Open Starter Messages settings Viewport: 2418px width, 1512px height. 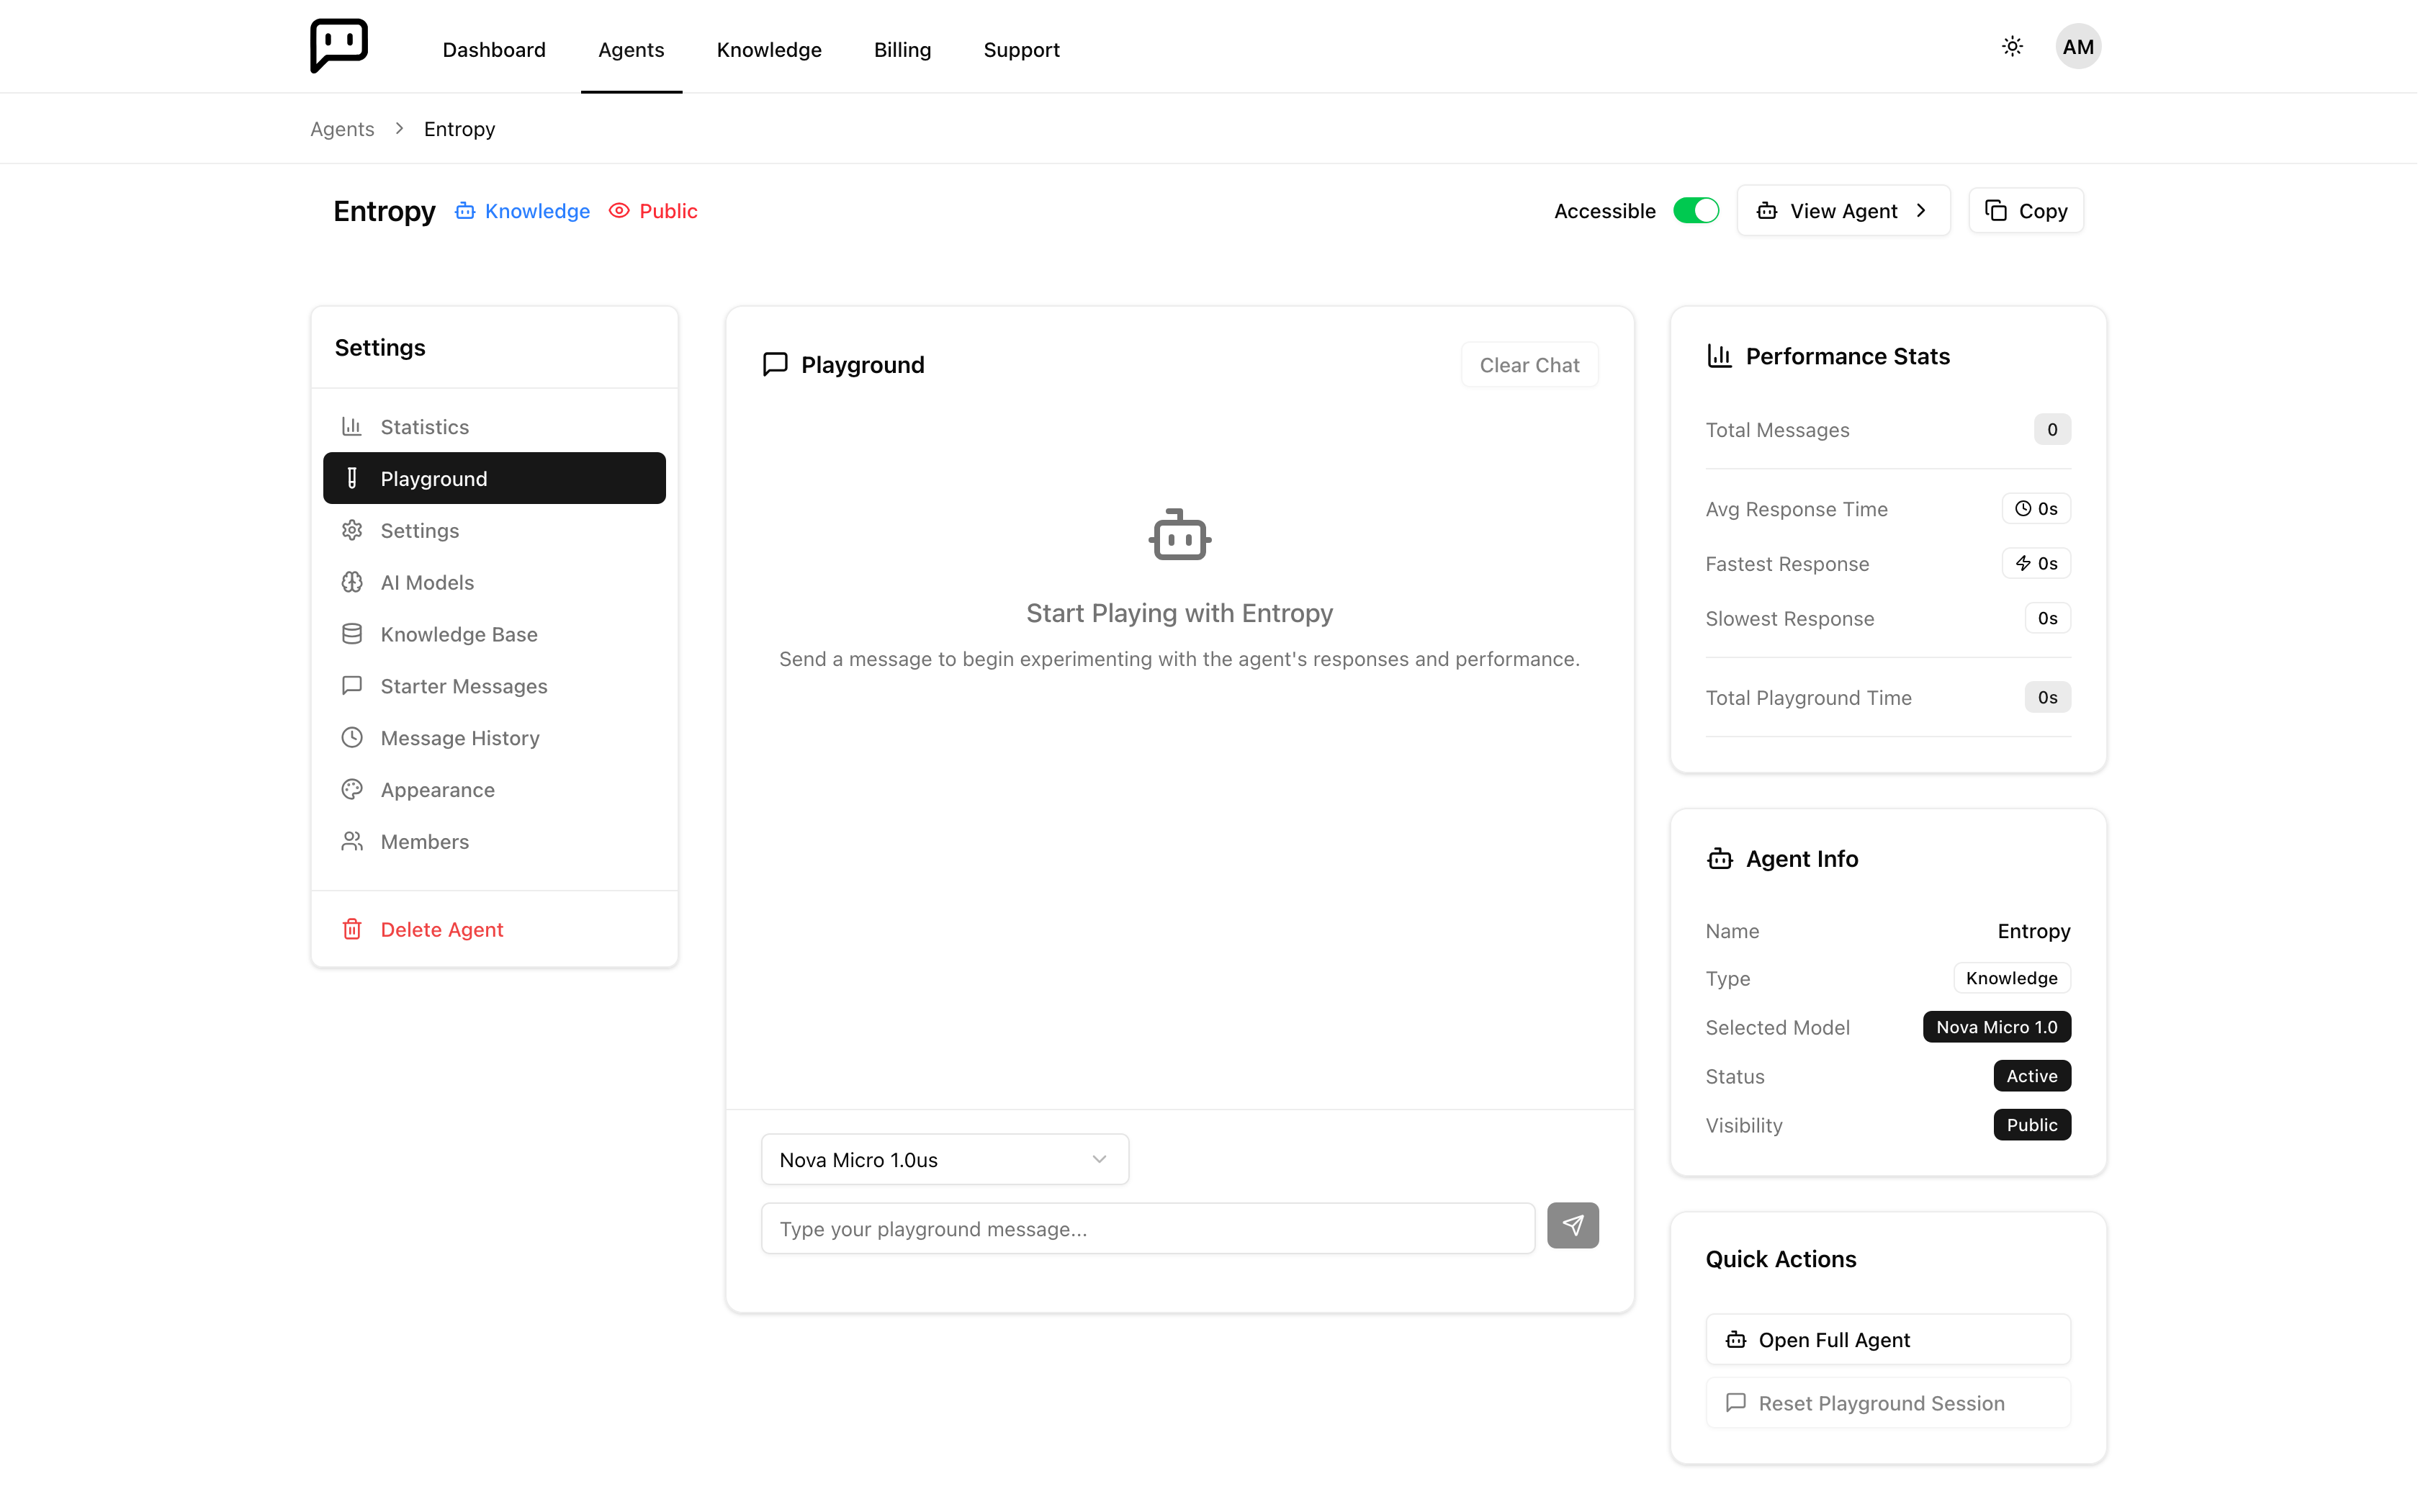[494, 686]
